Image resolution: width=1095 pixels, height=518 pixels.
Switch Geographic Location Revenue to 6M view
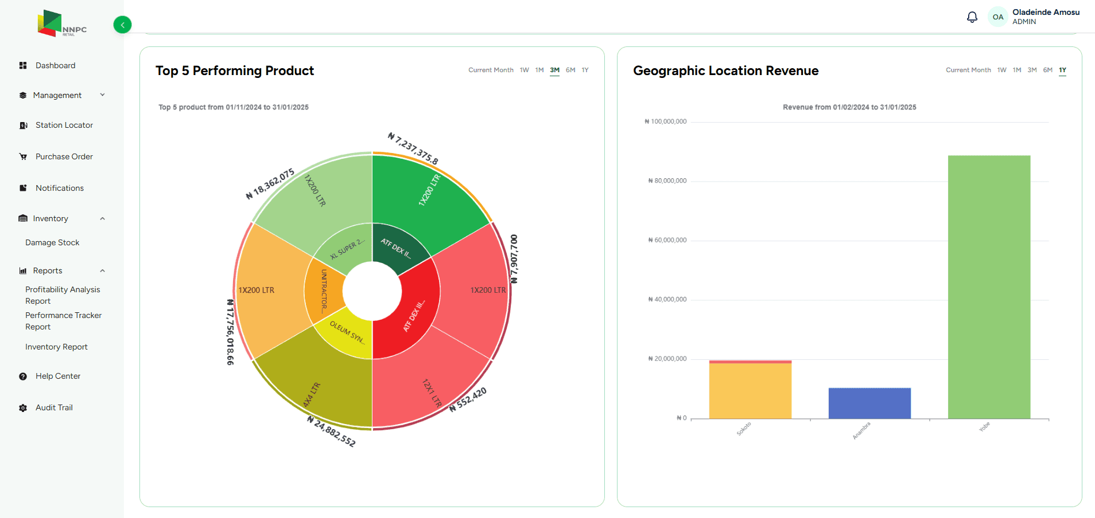tap(1048, 70)
